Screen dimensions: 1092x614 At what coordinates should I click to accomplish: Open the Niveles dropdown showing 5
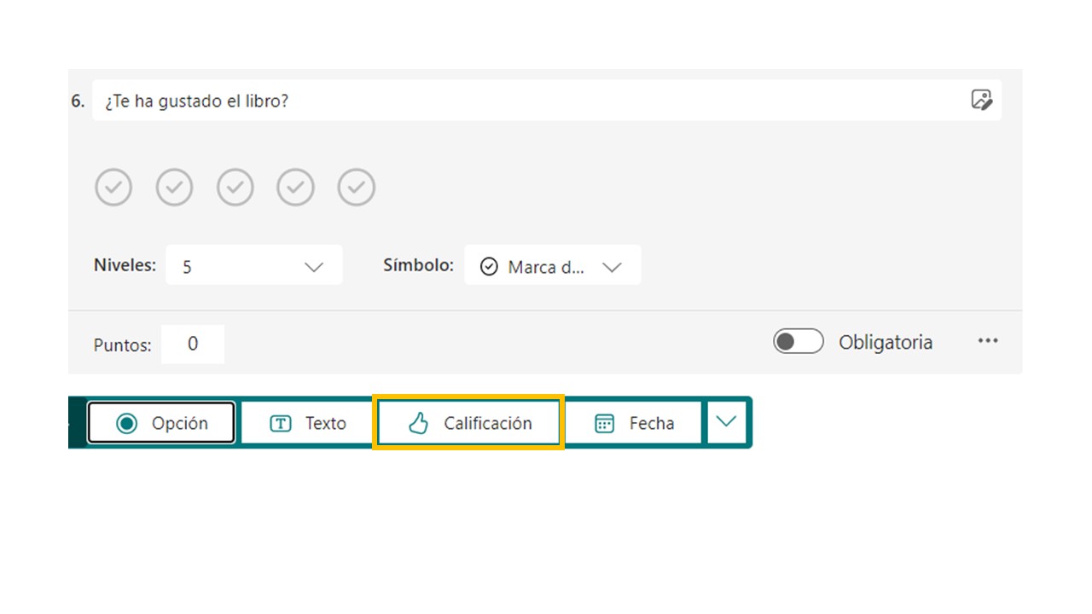254,266
